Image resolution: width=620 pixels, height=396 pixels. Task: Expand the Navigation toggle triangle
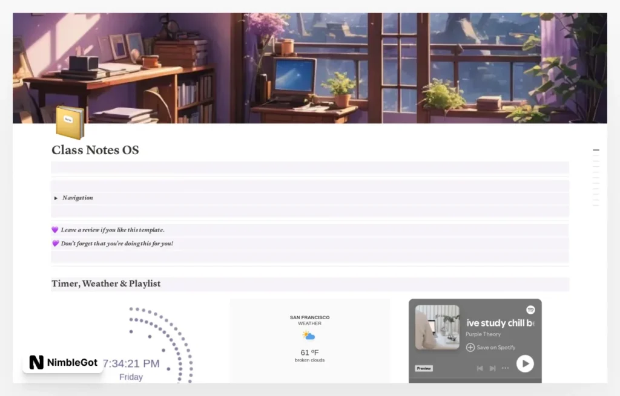pos(56,198)
